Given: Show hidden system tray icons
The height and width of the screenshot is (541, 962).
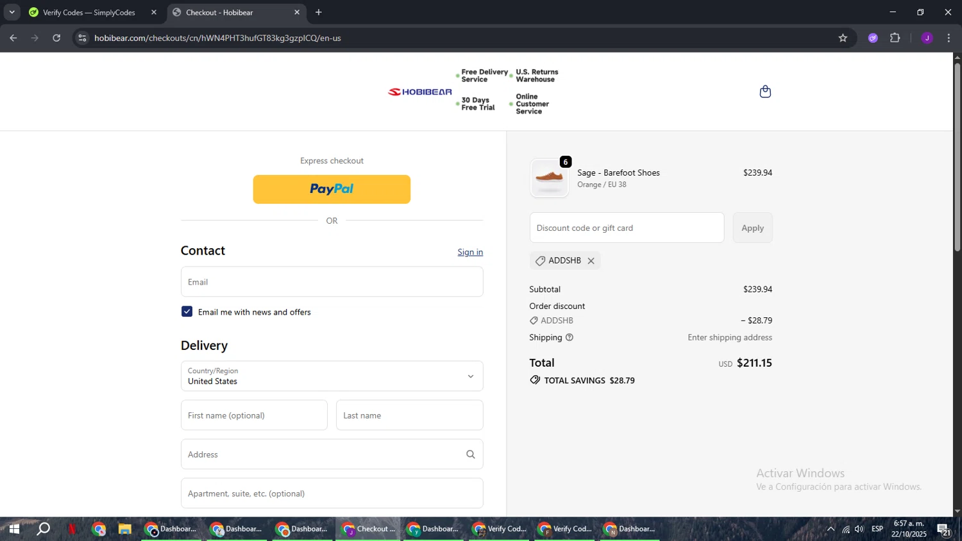Looking at the screenshot, I should coord(831,529).
